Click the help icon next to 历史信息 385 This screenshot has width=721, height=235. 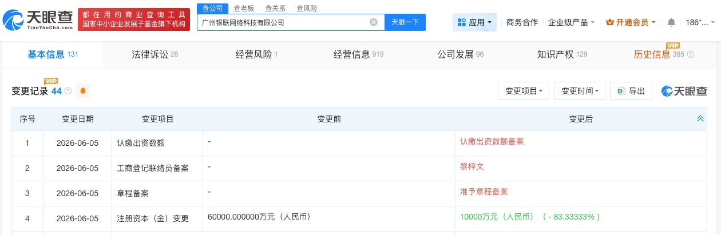tap(691, 55)
